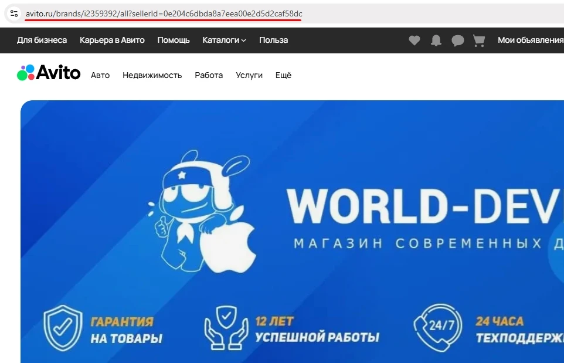Click the Avito logo to go home
Screen dimensions: 564x363
click(x=49, y=73)
